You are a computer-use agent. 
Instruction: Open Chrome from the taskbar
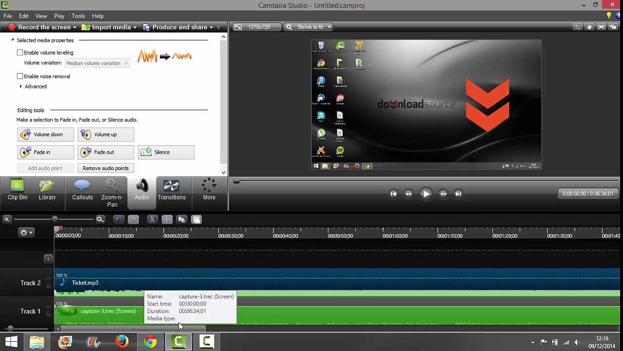(150, 342)
